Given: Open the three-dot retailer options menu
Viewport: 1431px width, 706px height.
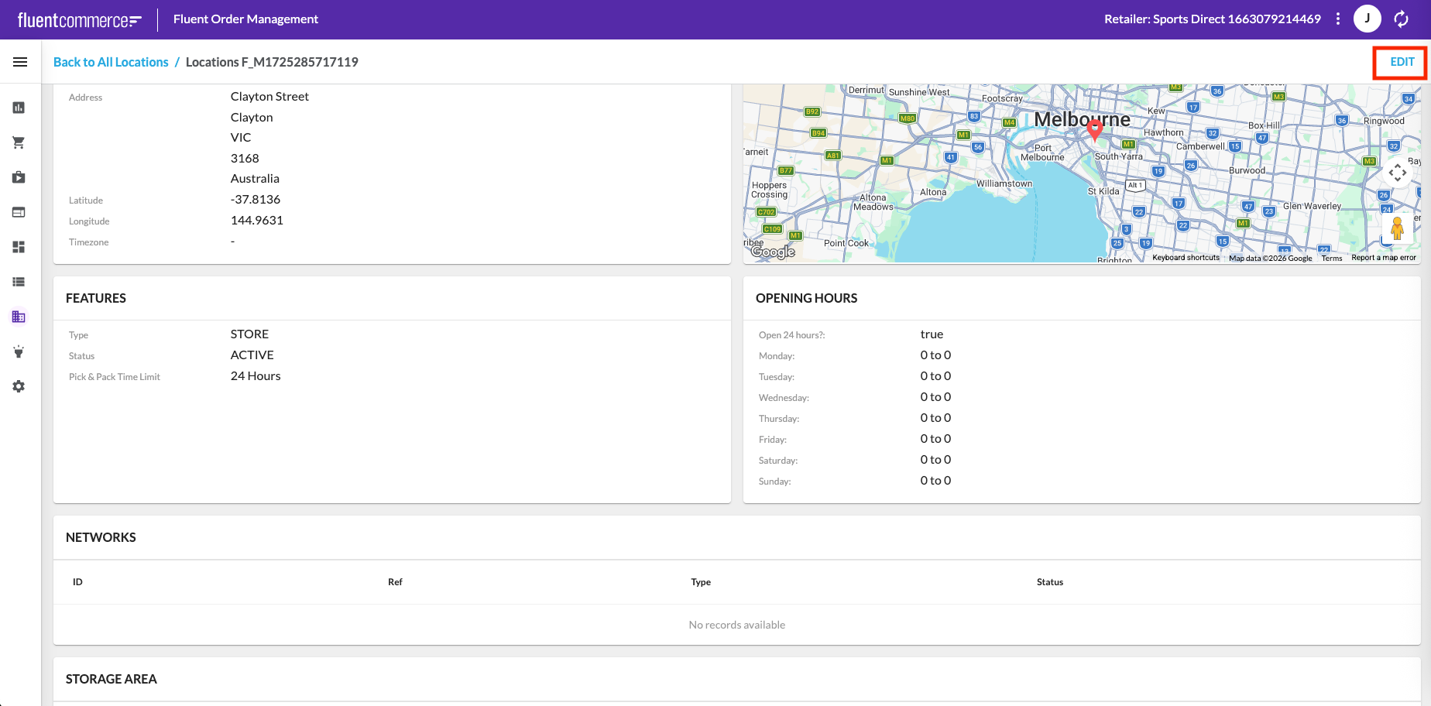Looking at the screenshot, I should [1338, 19].
